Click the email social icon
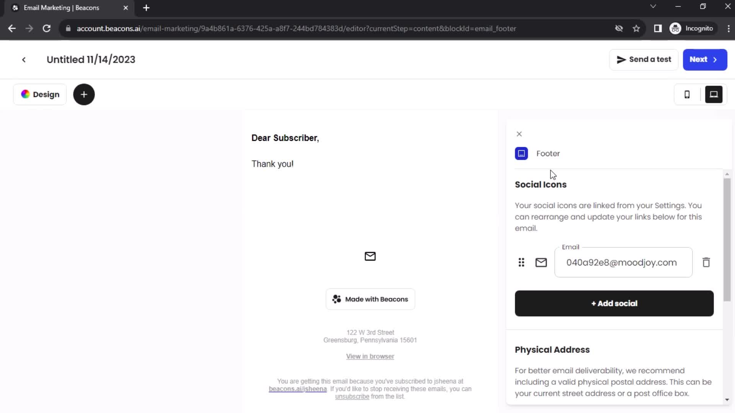Screen dimensions: 735x413 pos(541,262)
